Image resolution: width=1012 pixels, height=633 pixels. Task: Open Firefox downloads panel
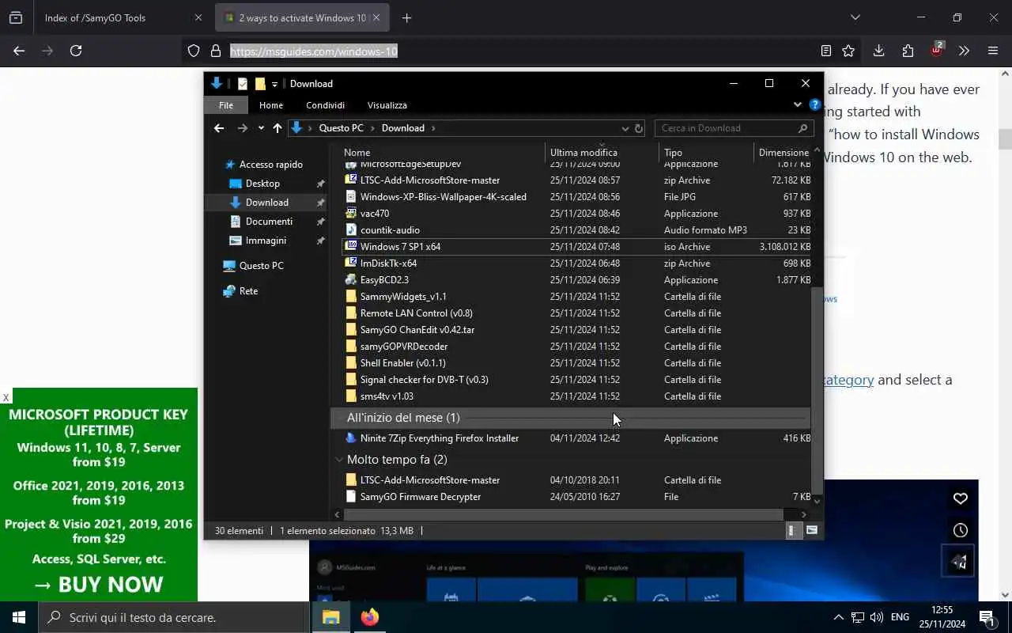click(x=878, y=51)
